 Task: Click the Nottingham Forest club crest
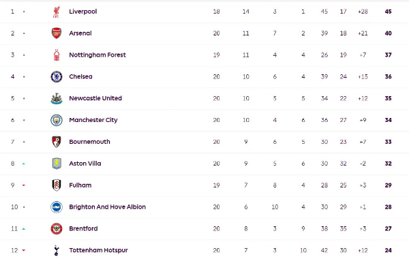click(x=57, y=55)
